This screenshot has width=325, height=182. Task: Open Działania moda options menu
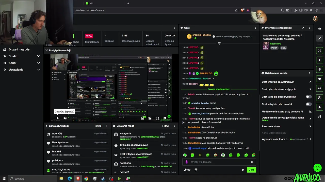(174, 126)
